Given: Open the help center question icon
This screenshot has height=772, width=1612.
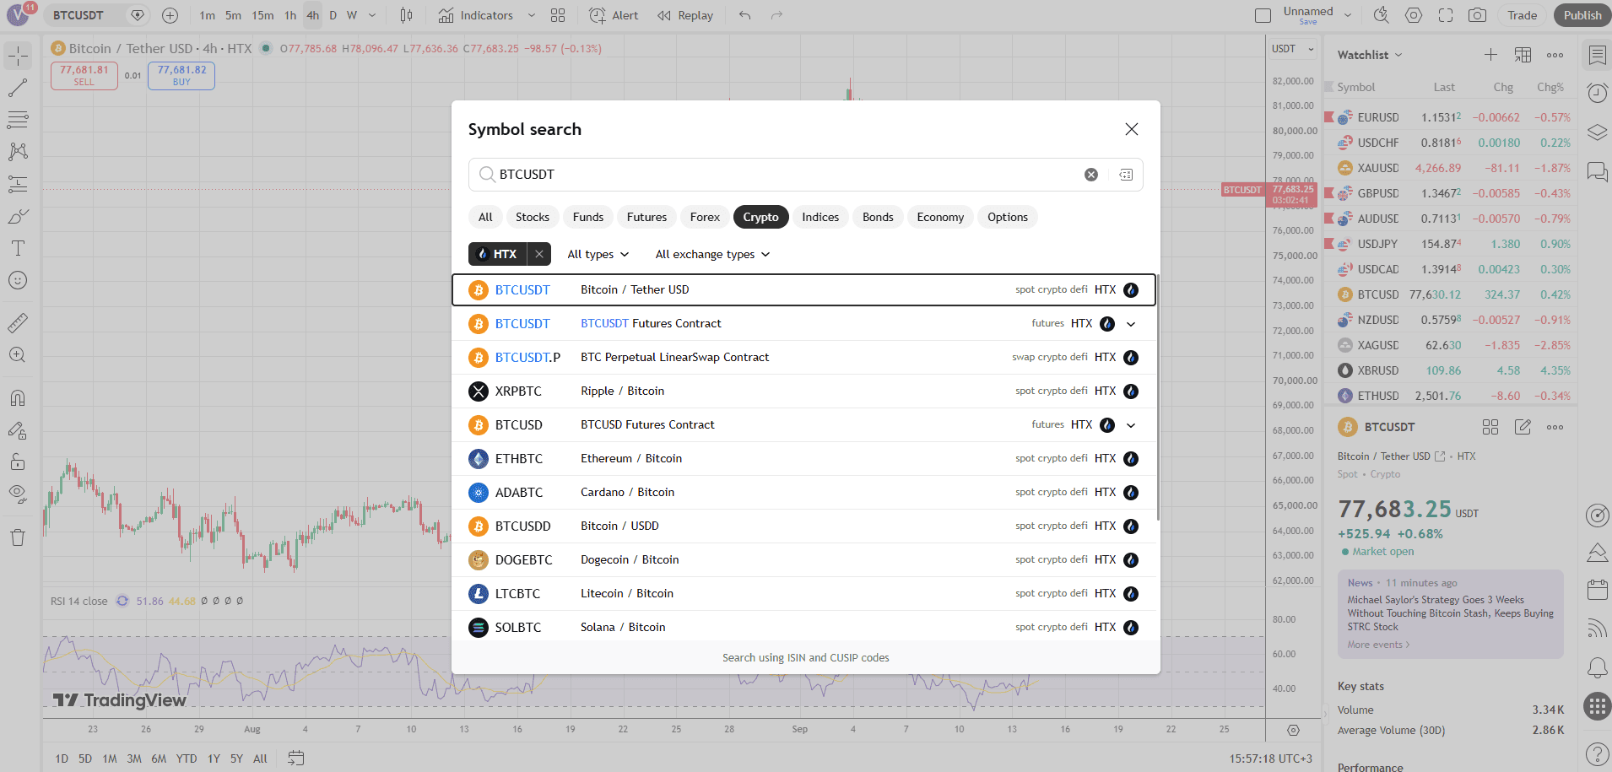Looking at the screenshot, I should coord(1597,753).
